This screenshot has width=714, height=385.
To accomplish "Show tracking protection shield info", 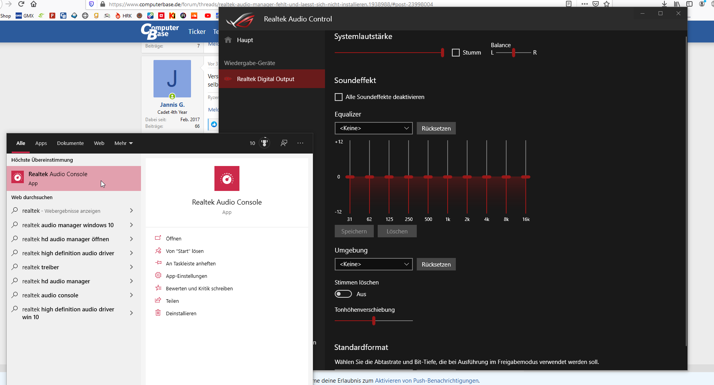I will [x=91, y=4].
